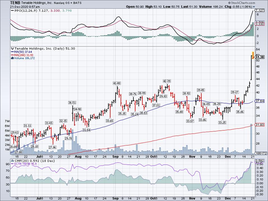Click the 186172 volume tag on right axis
The image size is (268, 201).
click(x=261, y=153)
